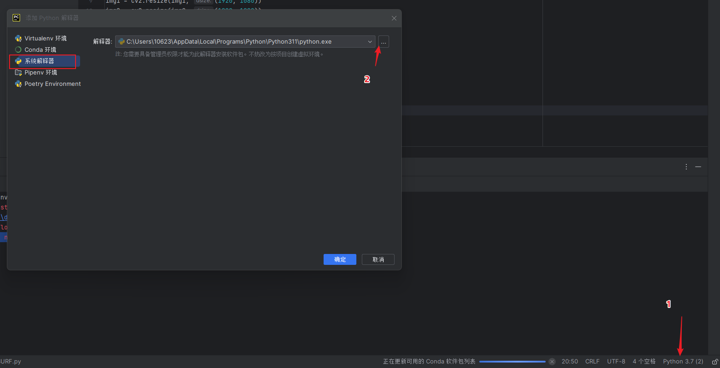Click the 20:50 caret position indicator
The width and height of the screenshot is (720, 368).
pyautogui.click(x=570, y=362)
